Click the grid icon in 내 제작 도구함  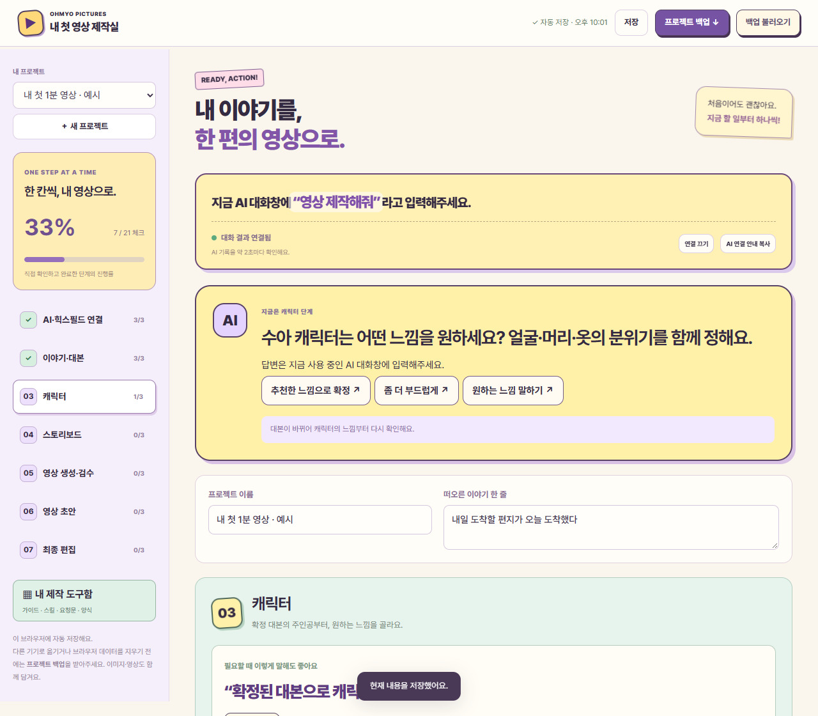click(x=27, y=595)
